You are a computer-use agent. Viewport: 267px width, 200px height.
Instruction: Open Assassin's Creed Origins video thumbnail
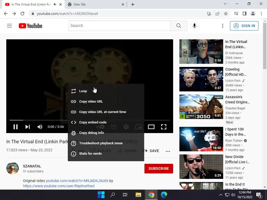201,107
